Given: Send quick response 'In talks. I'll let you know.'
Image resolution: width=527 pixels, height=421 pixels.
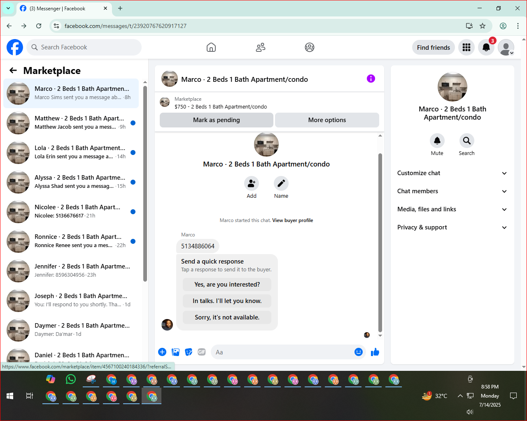Looking at the screenshot, I should (227, 301).
